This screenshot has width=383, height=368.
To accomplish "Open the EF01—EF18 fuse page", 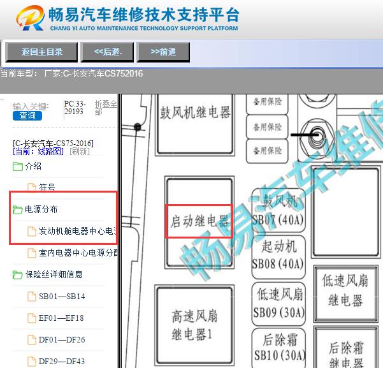I will (x=61, y=318).
